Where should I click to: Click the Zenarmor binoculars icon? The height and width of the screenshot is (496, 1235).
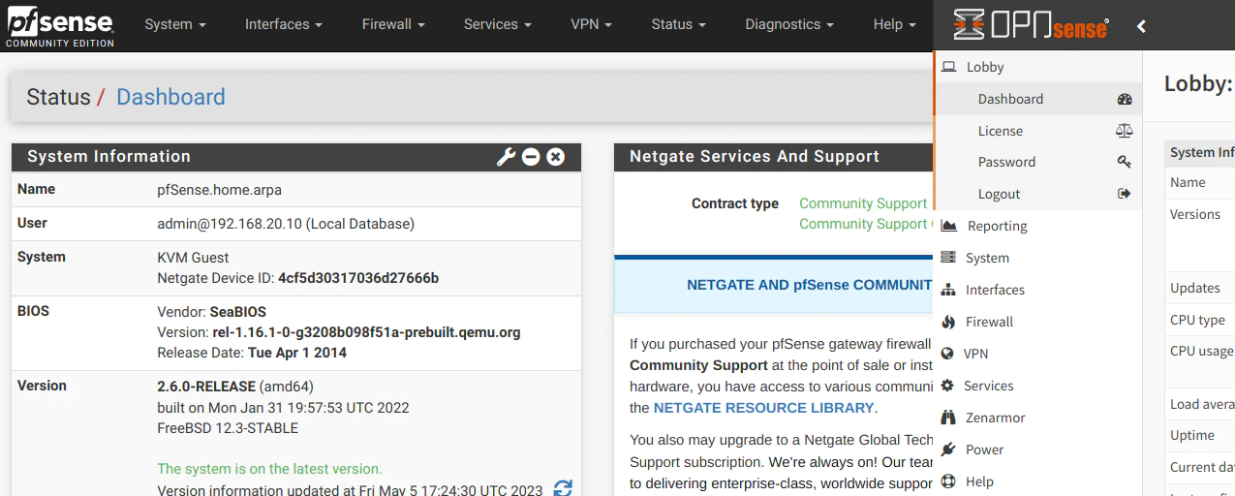tap(948, 418)
